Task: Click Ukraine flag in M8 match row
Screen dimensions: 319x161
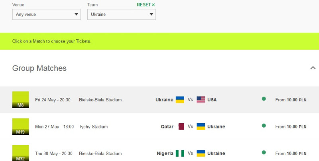Action: coord(180,100)
